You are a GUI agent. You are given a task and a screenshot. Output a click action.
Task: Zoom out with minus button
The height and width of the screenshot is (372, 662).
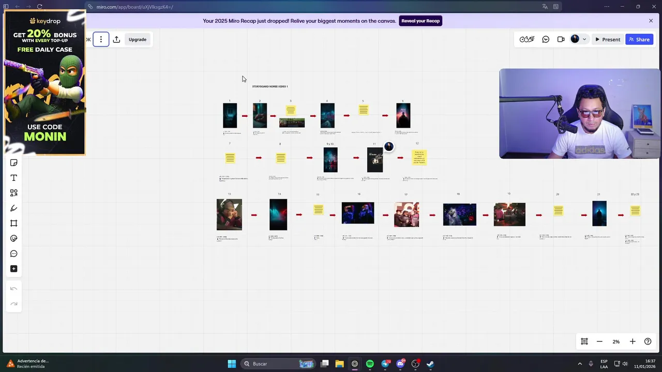pyautogui.click(x=599, y=342)
